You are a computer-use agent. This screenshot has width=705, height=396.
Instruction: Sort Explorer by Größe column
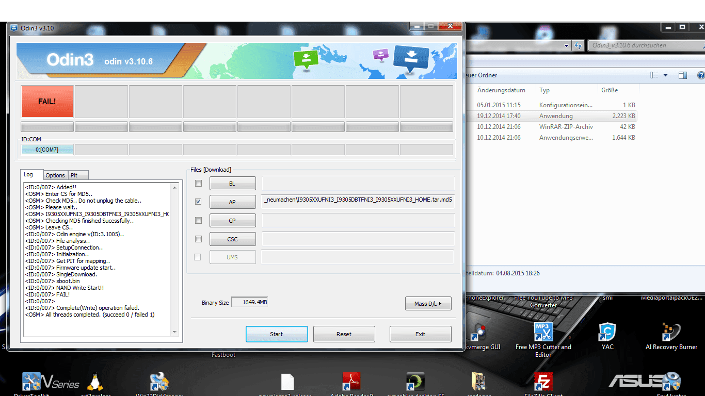pyautogui.click(x=618, y=90)
